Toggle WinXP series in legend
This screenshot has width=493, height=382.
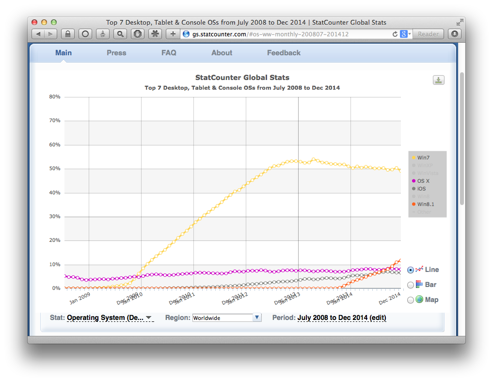(422, 165)
